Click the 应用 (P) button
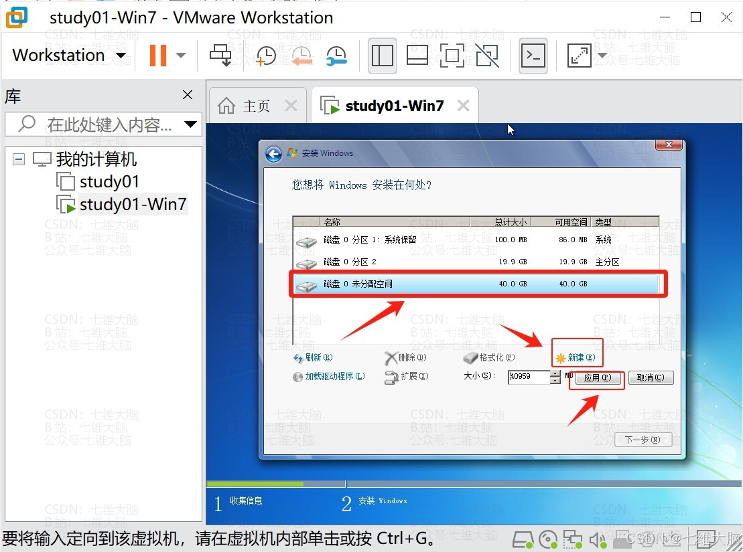743x552 pixels. (597, 378)
